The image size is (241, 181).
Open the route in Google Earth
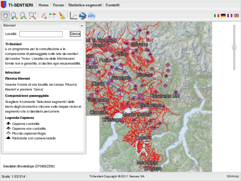click(83, 16)
